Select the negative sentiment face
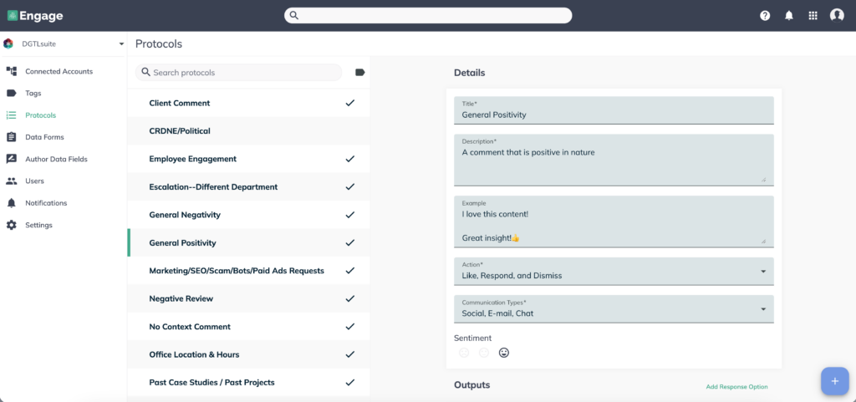 [464, 353]
